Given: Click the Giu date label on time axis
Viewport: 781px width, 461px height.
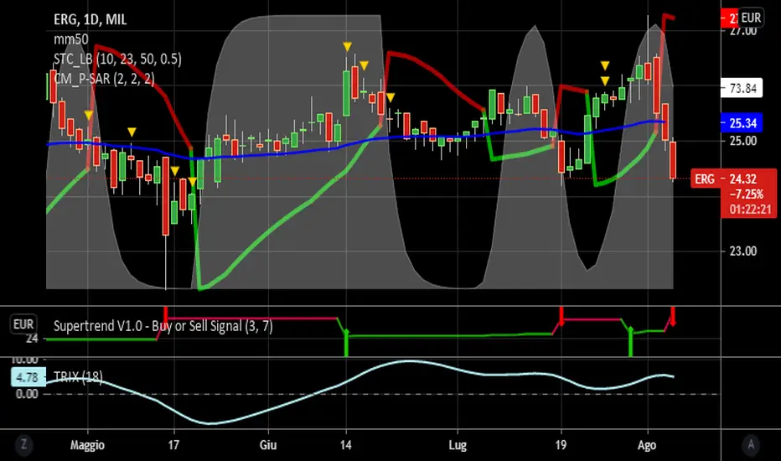Looking at the screenshot, I should click(x=268, y=444).
